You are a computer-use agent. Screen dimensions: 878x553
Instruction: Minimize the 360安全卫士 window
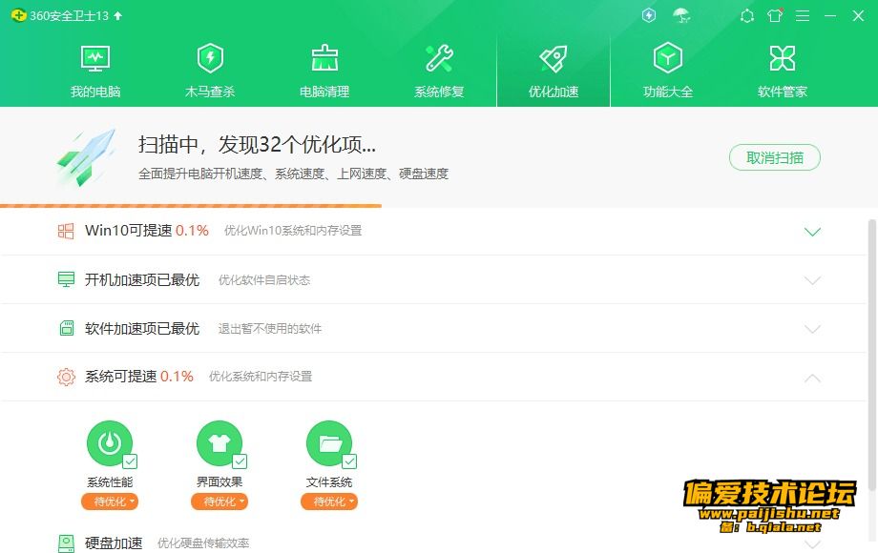pos(830,15)
